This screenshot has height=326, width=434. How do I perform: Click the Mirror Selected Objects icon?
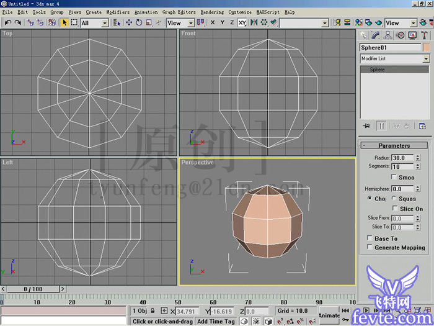coord(254,22)
